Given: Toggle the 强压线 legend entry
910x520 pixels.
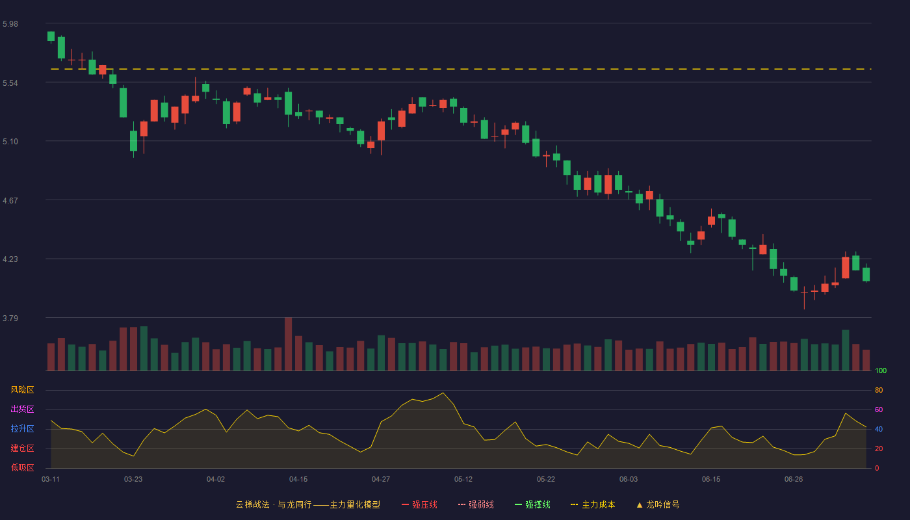Looking at the screenshot, I should coord(419,504).
